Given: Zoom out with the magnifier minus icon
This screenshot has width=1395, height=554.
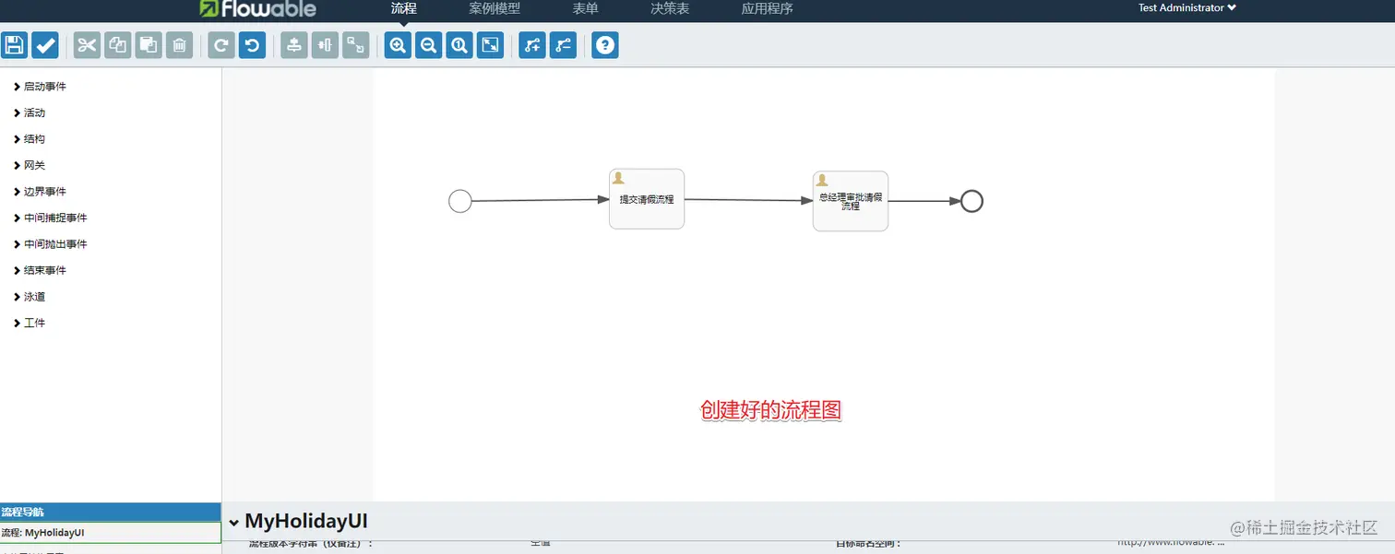Looking at the screenshot, I should pos(429,45).
